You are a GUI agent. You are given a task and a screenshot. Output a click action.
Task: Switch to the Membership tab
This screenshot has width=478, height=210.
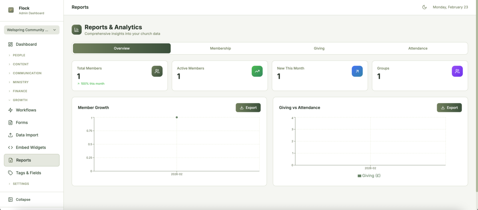click(x=220, y=48)
